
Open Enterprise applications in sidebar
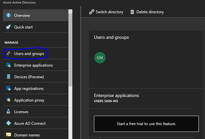[x=36, y=65]
